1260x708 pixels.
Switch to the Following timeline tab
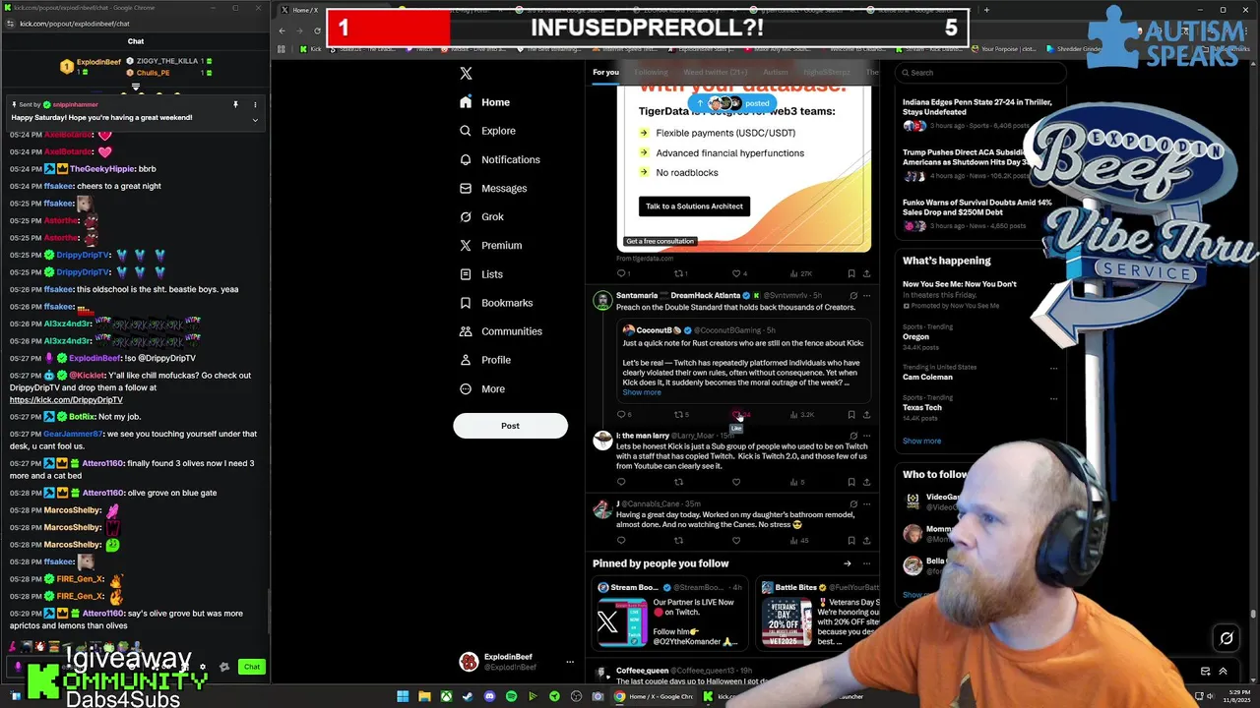651,72
